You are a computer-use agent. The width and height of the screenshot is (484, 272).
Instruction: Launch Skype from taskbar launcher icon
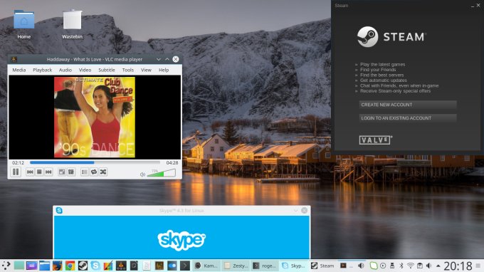(95, 266)
